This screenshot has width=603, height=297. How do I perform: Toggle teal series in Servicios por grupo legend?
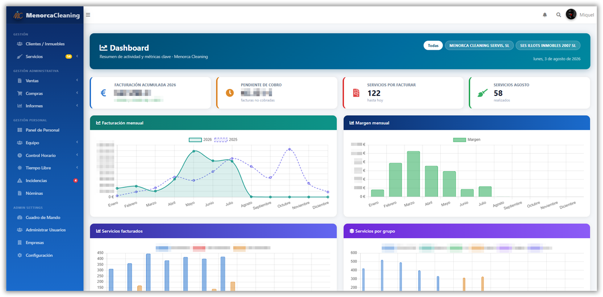[433, 248]
